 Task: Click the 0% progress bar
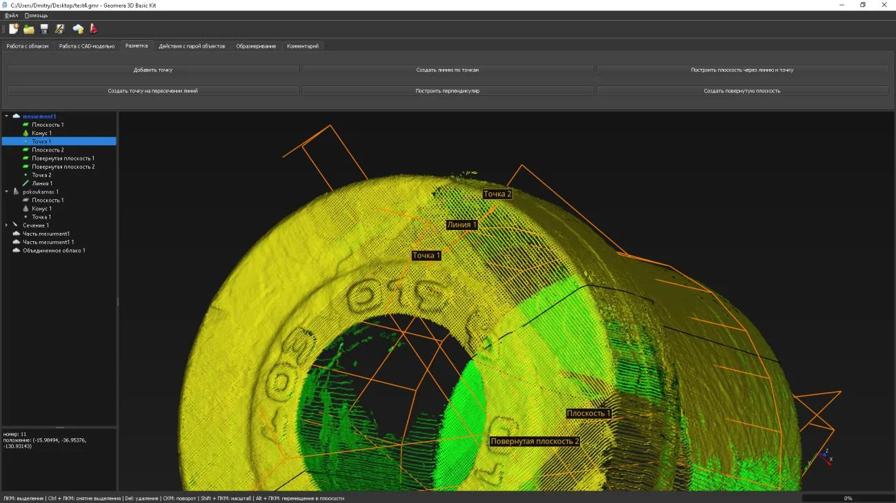tap(848, 497)
